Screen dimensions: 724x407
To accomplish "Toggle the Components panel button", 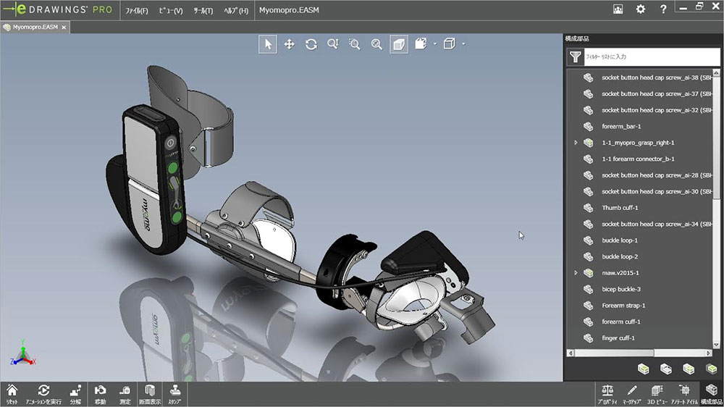I will (x=711, y=393).
